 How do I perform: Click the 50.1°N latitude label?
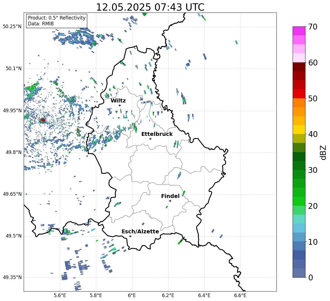(x=14, y=68)
